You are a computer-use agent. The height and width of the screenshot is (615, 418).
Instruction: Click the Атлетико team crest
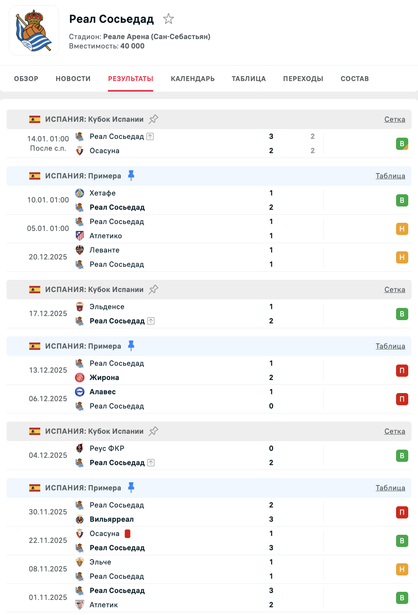point(80,236)
